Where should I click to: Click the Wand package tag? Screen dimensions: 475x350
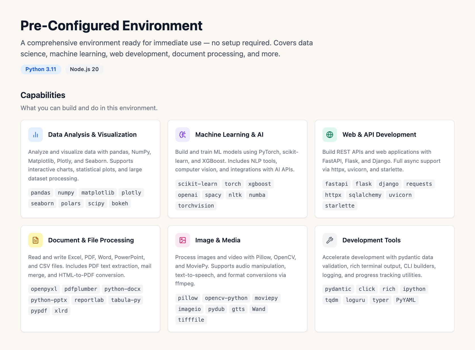pos(259,309)
